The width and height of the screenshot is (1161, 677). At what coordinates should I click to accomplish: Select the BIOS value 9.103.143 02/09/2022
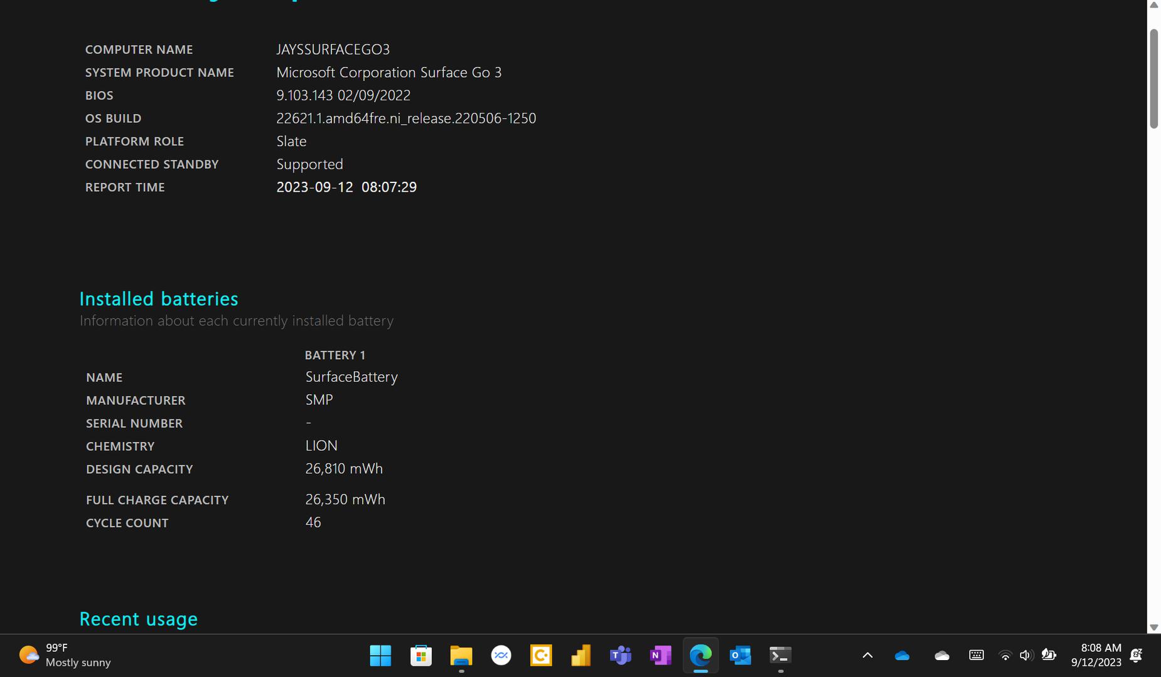[x=343, y=95]
